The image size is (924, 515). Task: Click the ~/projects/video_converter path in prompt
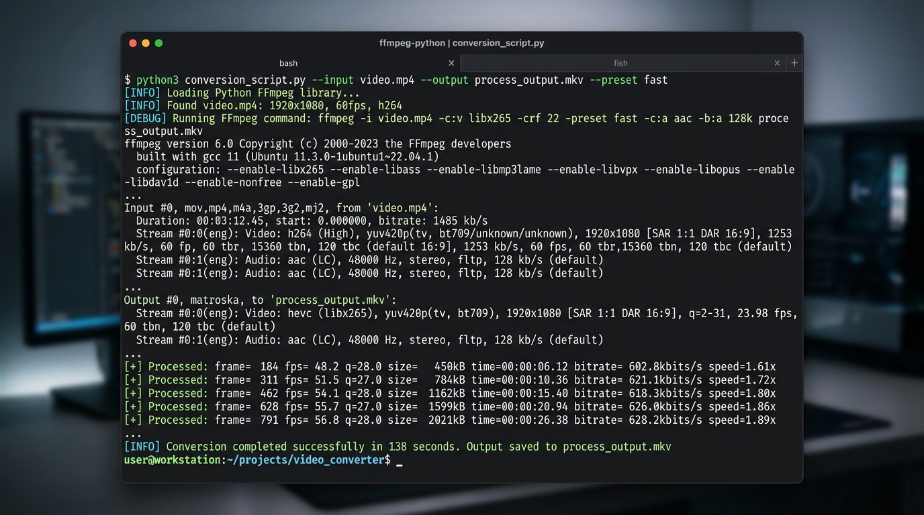click(x=306, y=460)
